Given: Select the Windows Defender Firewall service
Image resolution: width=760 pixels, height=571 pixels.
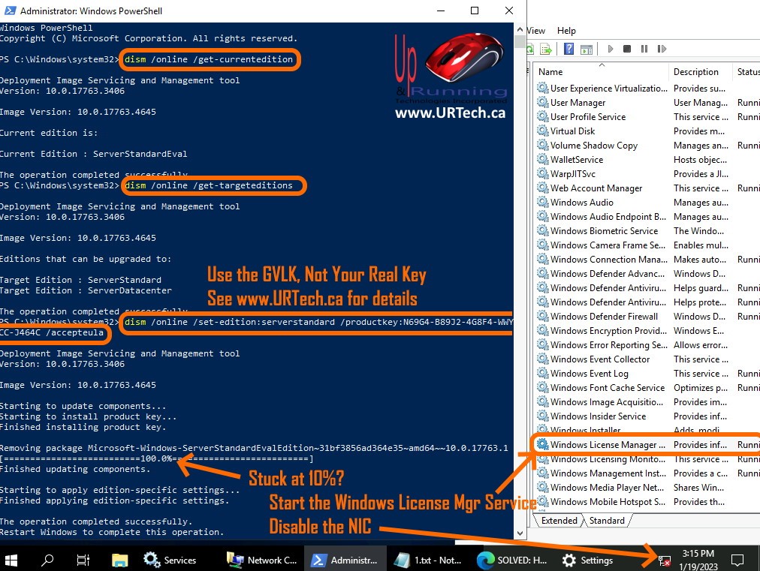Looking at the screenshot, I should coord(603,317).
